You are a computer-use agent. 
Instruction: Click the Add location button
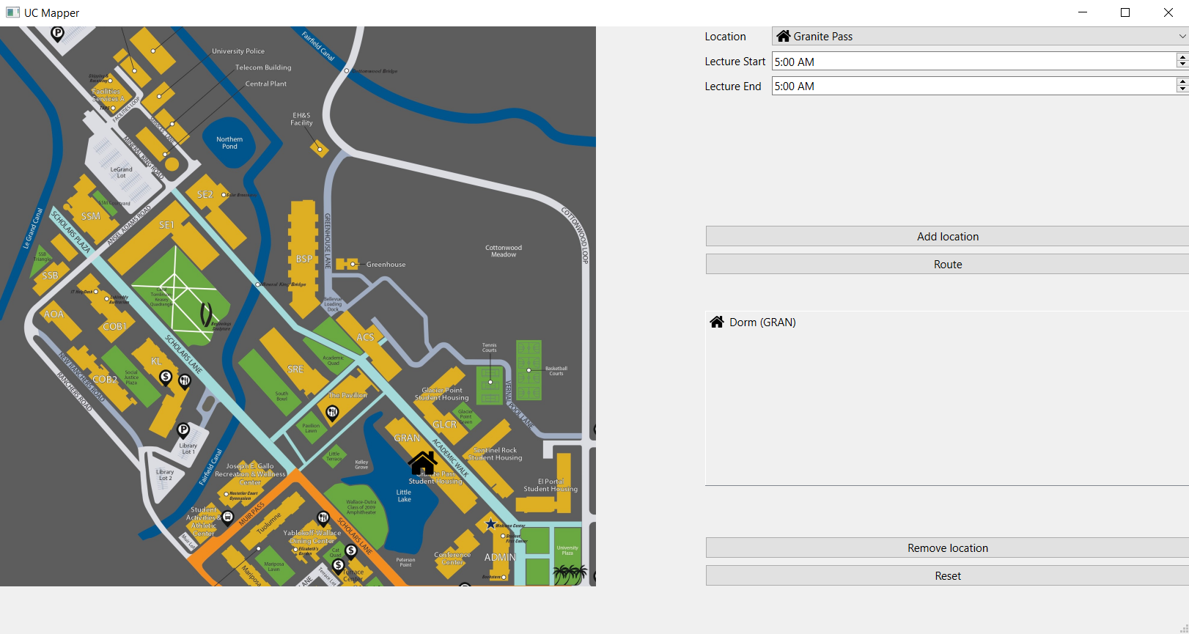click(947, 237)
